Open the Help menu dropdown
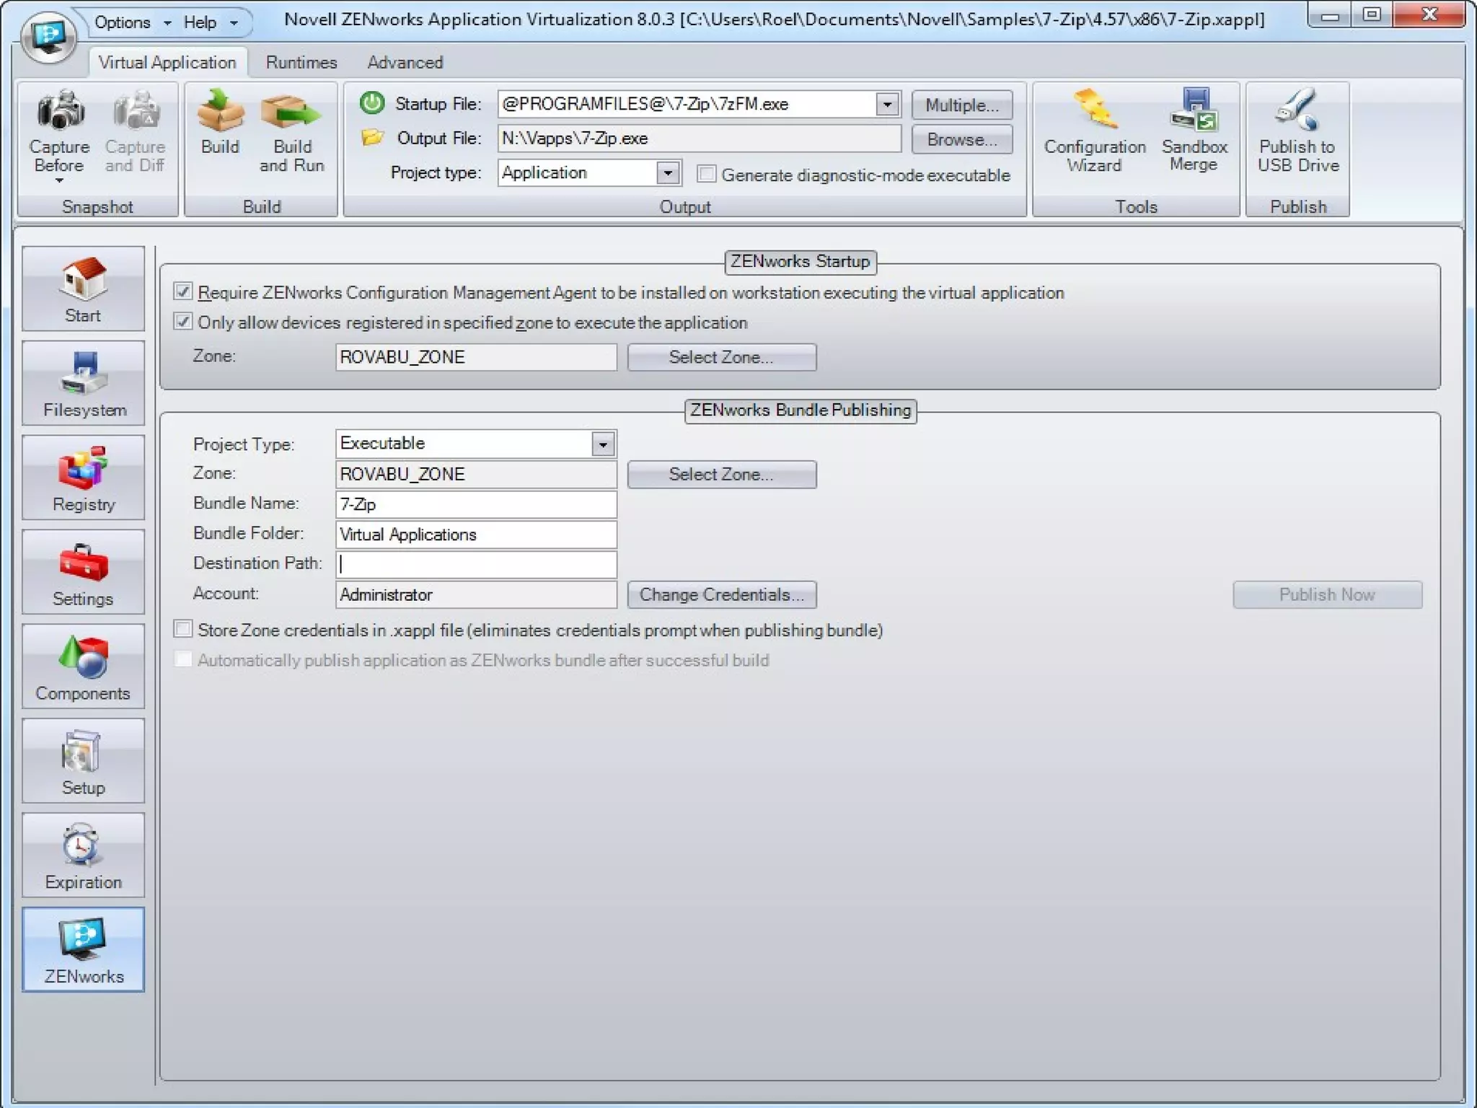The height and width of the screenshot is (1108, 1477). pyautogui.click(x=210, y=22)
